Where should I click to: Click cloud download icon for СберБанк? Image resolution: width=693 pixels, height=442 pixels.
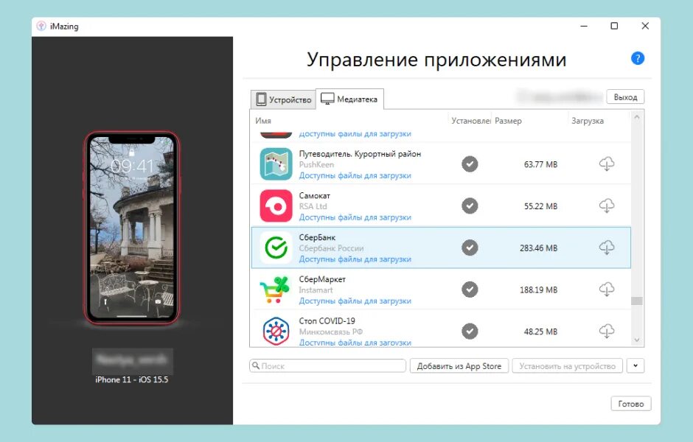tap(606, 248)
